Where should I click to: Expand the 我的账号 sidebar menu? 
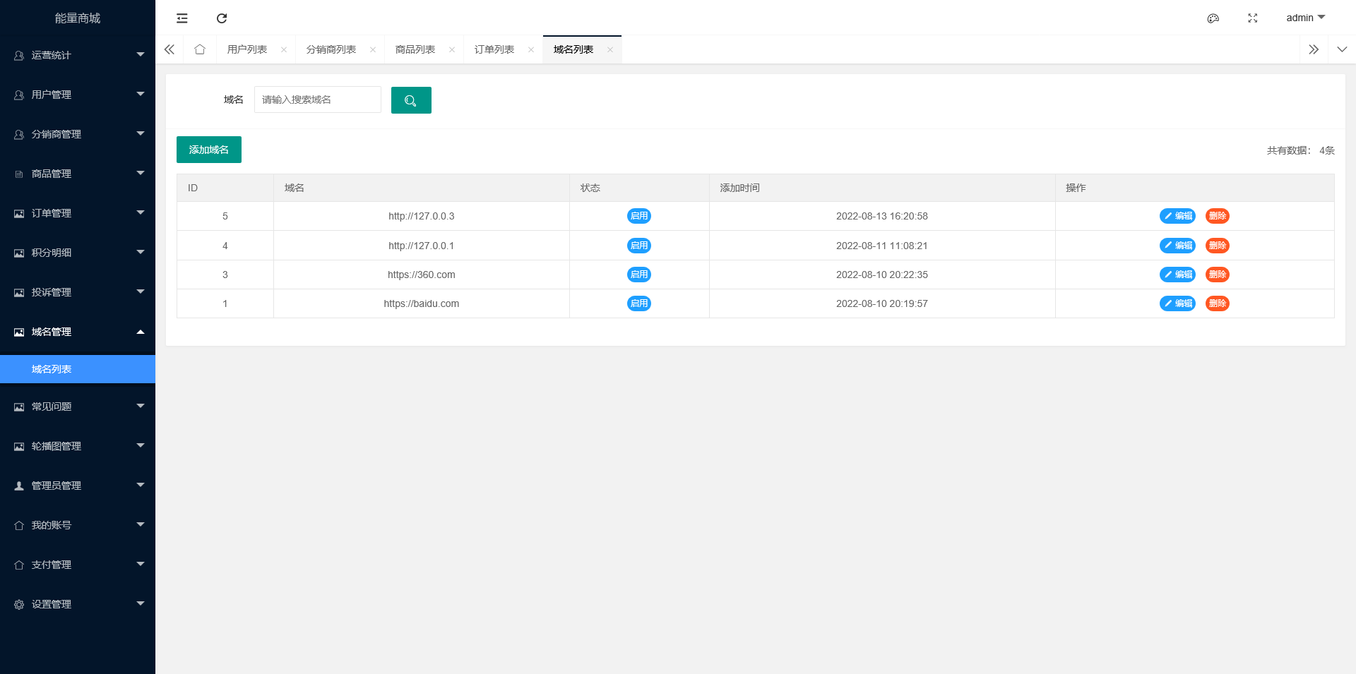tap(78, 525)
